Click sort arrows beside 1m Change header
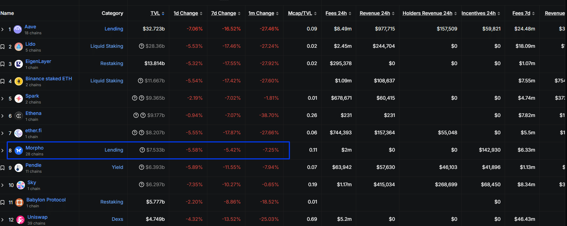The image size is (567, 226). pos(277,13)
